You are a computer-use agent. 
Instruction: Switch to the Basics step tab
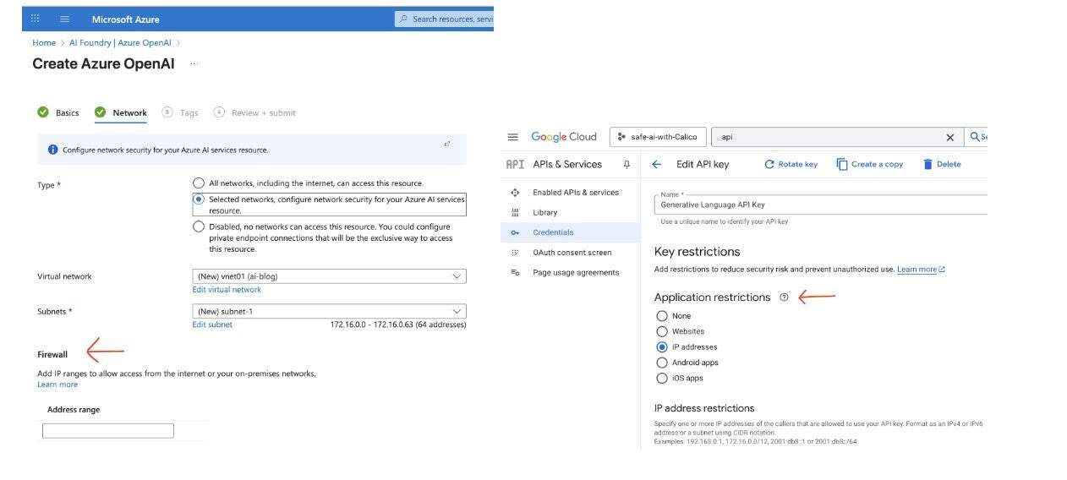pos(67,112)
